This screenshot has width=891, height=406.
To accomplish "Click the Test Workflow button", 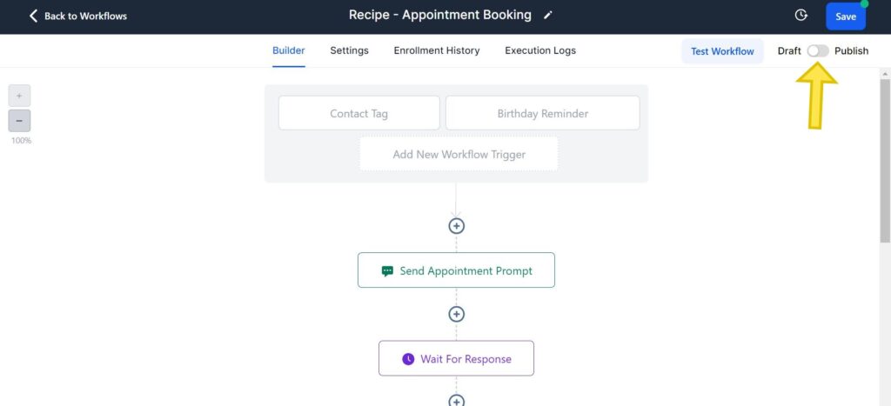I will [722, 51].
